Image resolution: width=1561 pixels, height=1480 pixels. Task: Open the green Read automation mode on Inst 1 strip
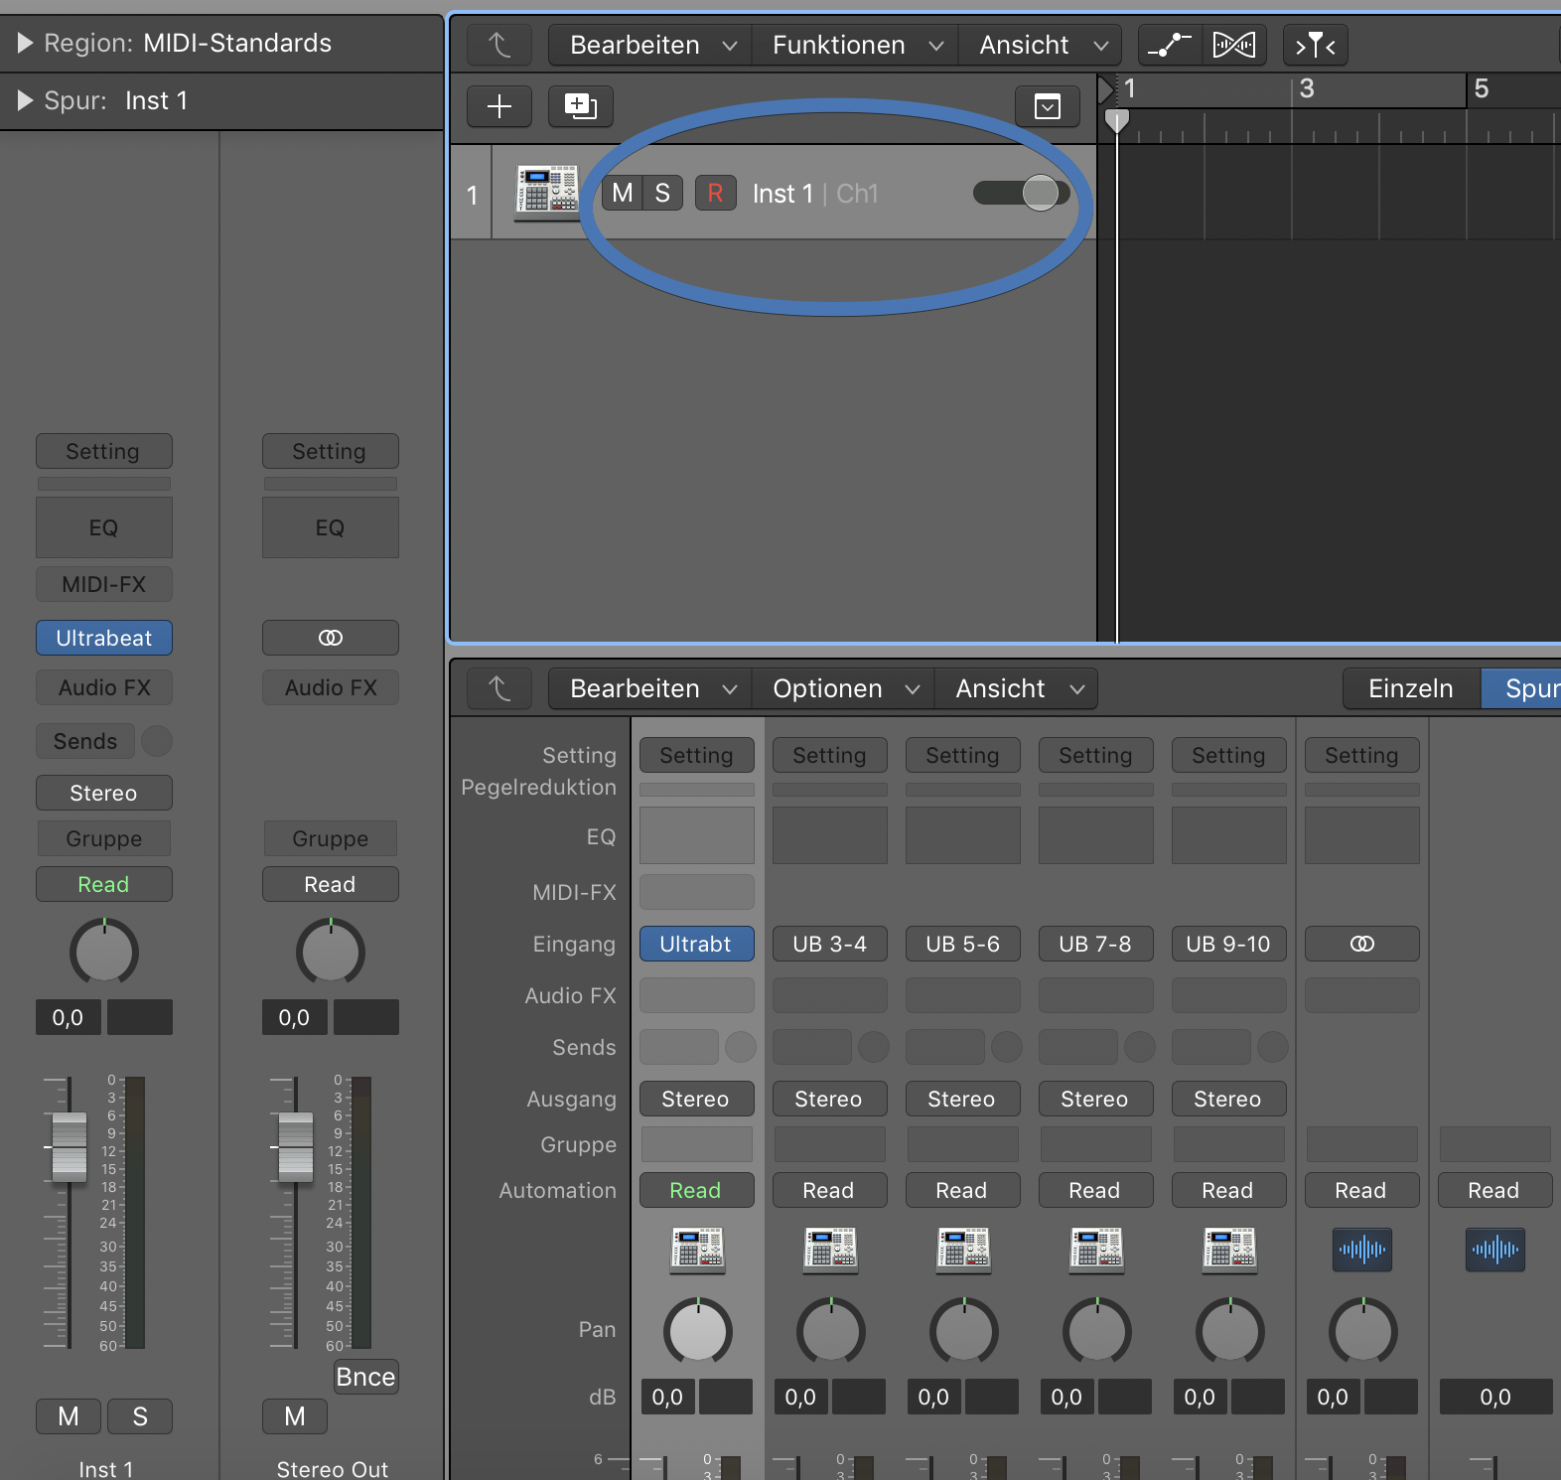click(x=104, y=884)
